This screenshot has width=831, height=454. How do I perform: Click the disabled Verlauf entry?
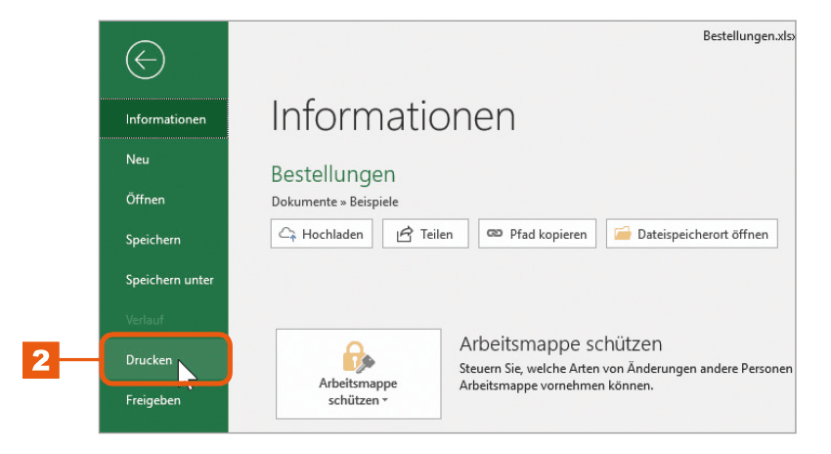[x=145, y=320]
